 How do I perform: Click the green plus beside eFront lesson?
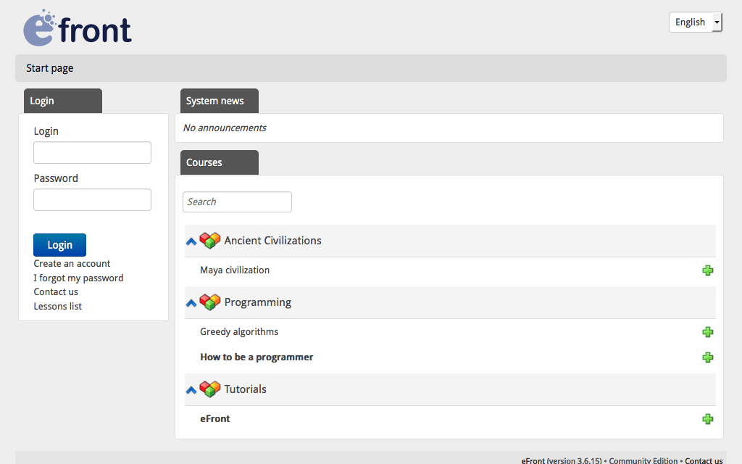click(x=708, y=419)
